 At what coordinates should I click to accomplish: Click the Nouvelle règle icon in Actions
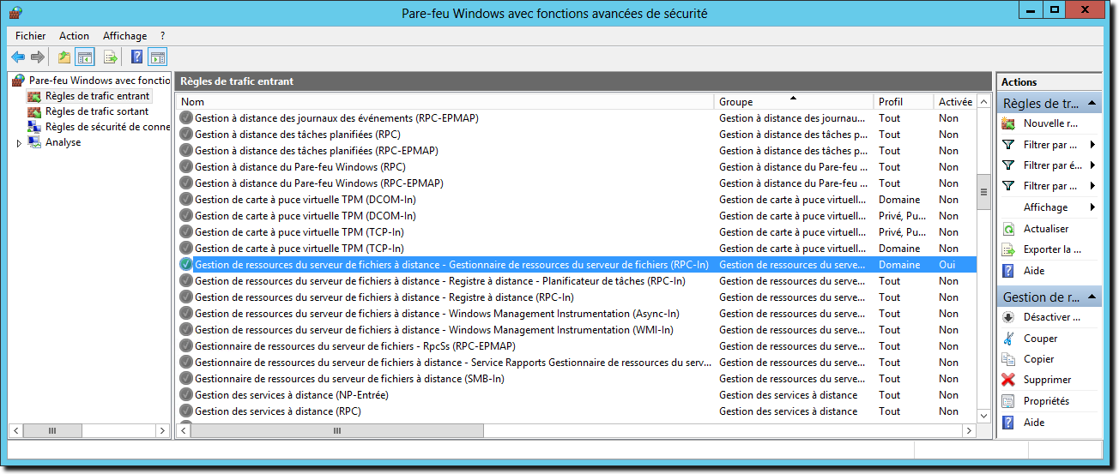1009,123
